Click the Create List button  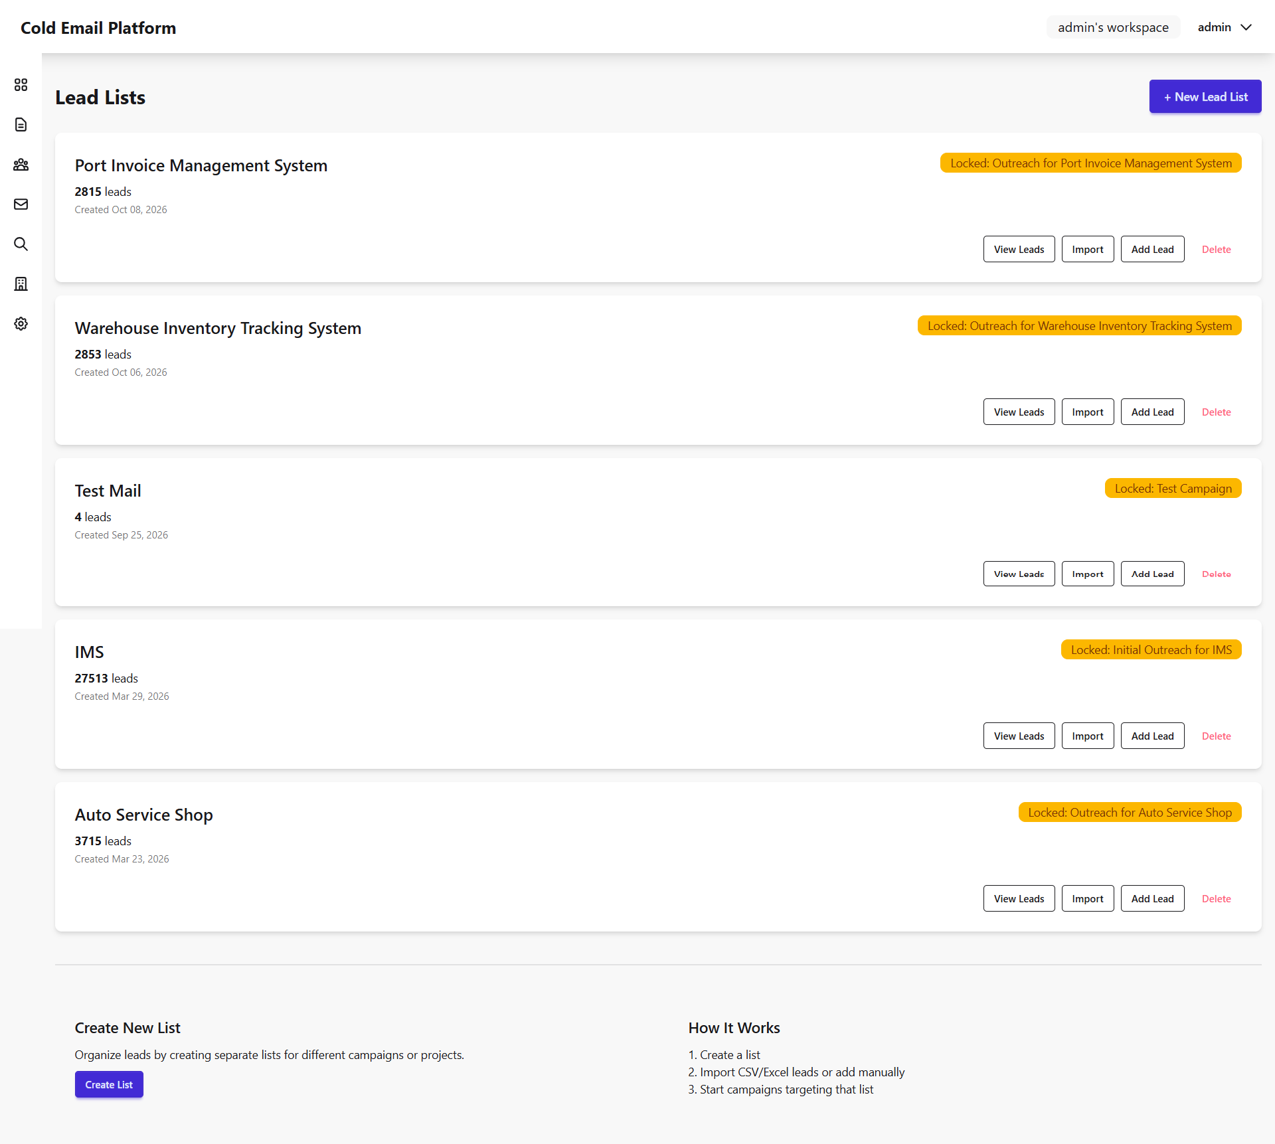(109, 1085)
